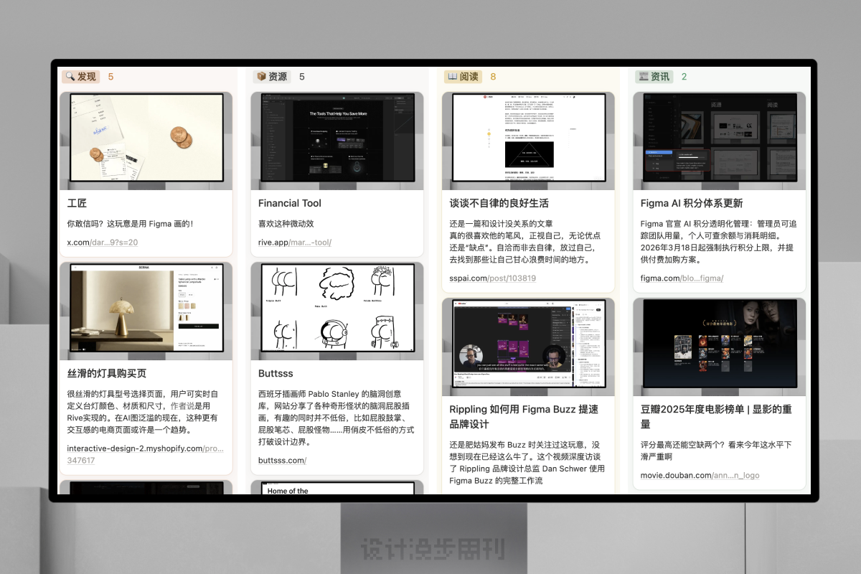Click the 评分最高还能空缺两个 description
This screenshot has width=861, height=574.
pos(716,450)
